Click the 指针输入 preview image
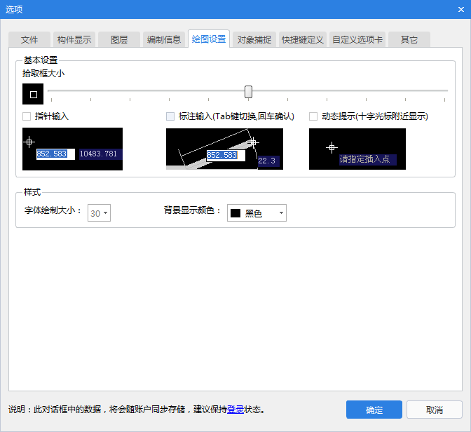The width and height of the screenshot is (471, 432). coord(72,149)
